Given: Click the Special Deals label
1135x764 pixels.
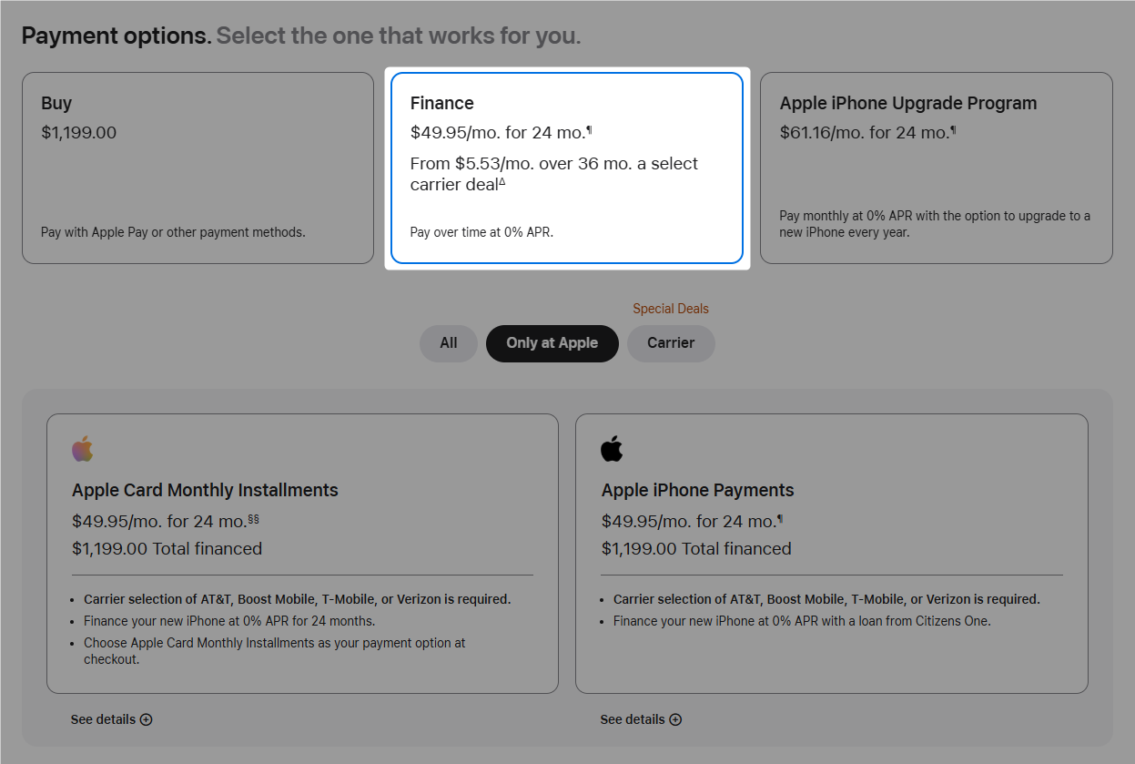Looking at the screenshot, I should (671, 308).
